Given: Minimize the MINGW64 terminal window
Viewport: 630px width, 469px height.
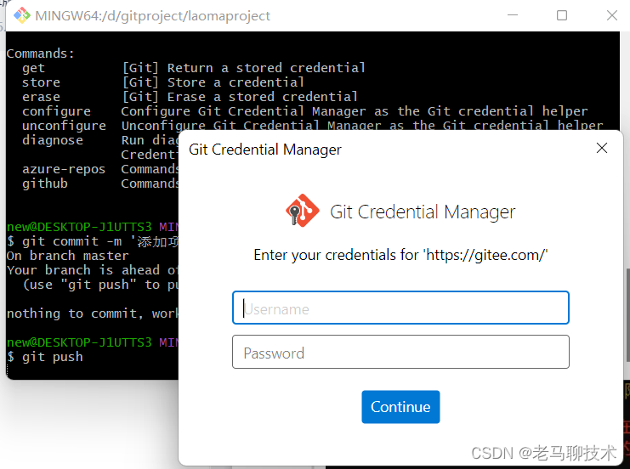Looking at the screenshot, I should [x=513, y=15].
